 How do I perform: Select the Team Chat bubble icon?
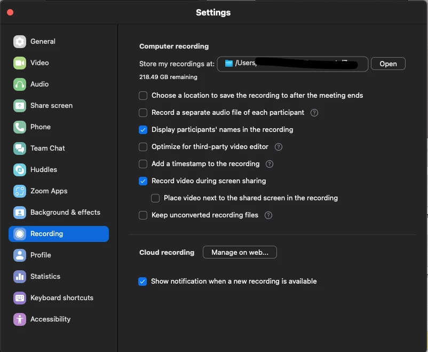click(20, 148)
